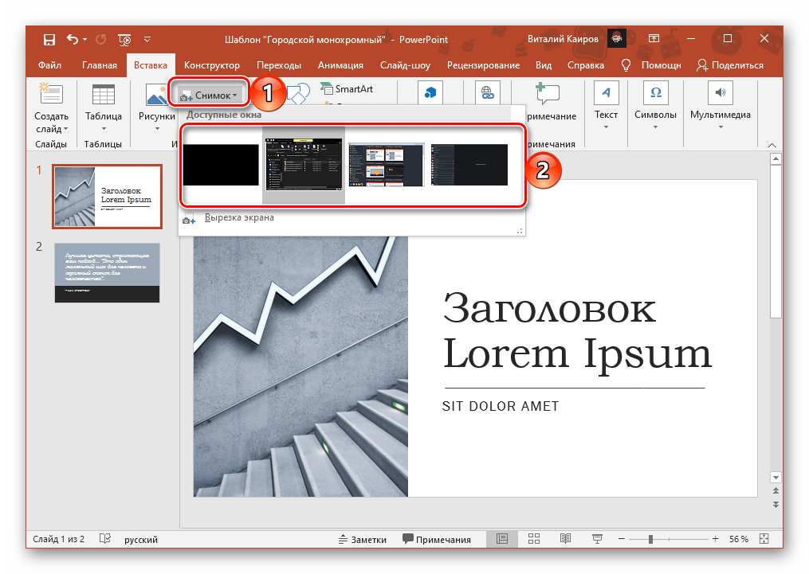Collapse the ribbon with the chevron arrow
Viewport: 809px width, 574px height.
pos(772,145)
